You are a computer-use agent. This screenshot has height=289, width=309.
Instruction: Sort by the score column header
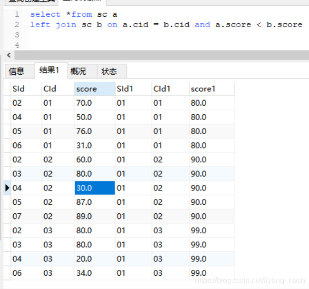tap(95, 89)
